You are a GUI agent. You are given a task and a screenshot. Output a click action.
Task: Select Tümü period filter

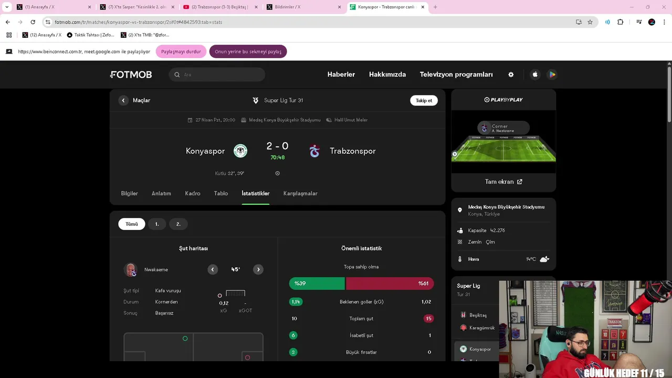pos(132,224)
